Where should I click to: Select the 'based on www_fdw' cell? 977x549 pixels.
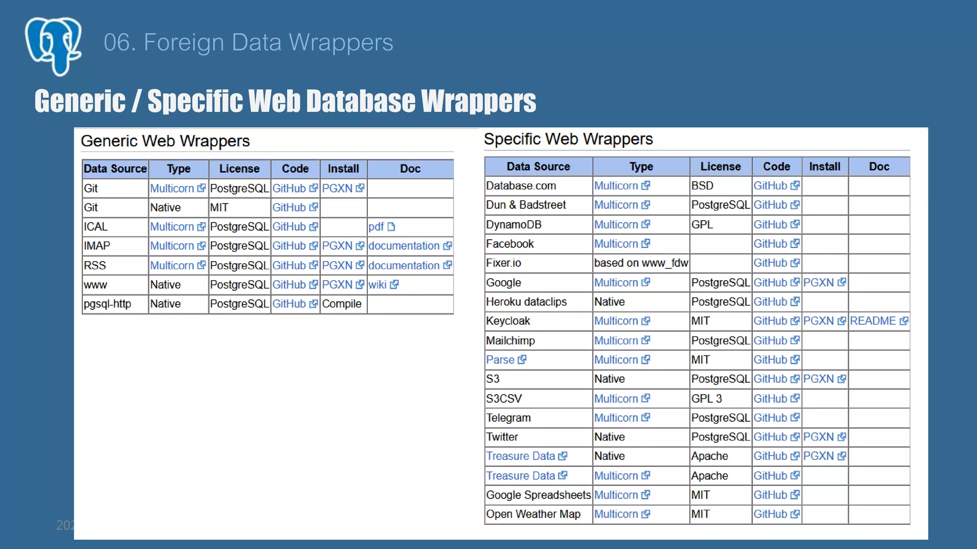point(641,263)
